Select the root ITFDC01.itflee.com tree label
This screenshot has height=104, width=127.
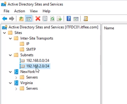tap(54, 27)
